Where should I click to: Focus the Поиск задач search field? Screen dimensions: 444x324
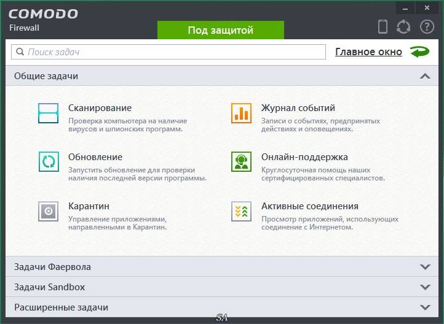168,52
